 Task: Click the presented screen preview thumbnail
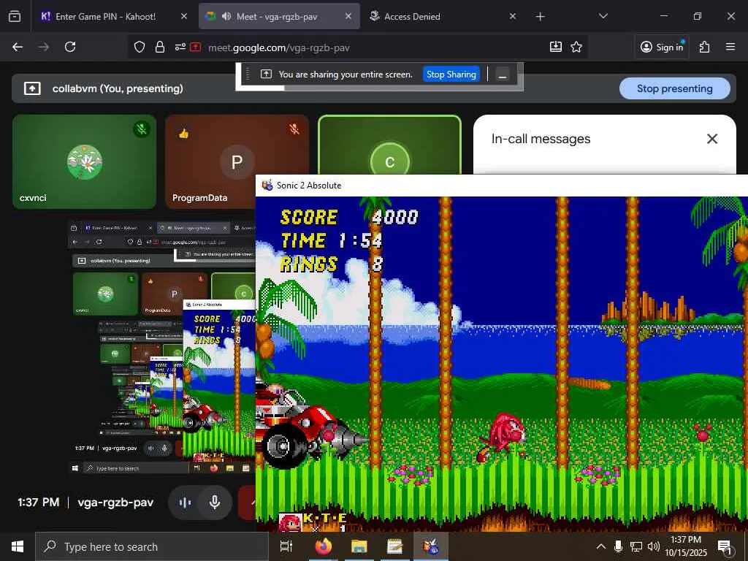point(161,348)
